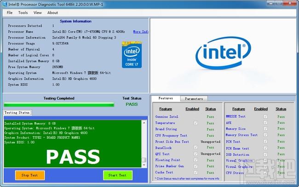This screenshot has width=299, height=187.
Task: Click the green testing progress bar
Action: click(x=59, y=105)
